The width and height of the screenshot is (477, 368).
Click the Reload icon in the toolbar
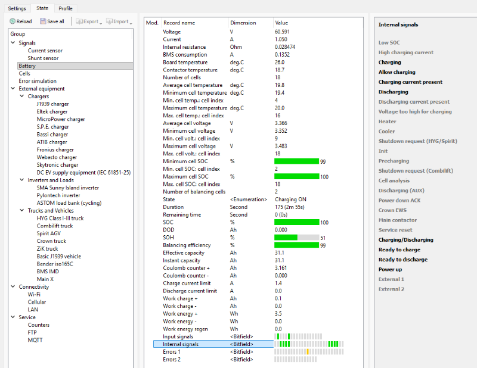[x=13, y=21]
